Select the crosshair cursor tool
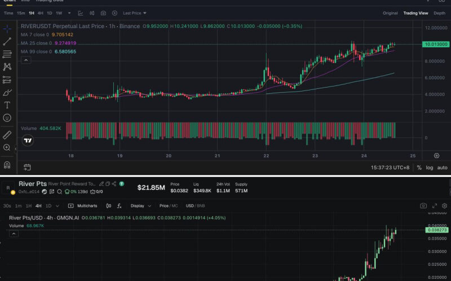This screenshot has width=451, height=281. (7, 29)
